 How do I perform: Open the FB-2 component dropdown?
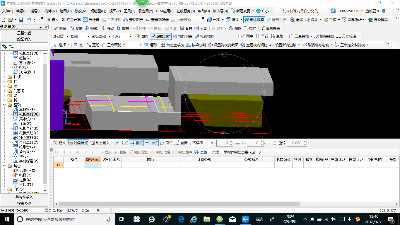tap(130, 36)
